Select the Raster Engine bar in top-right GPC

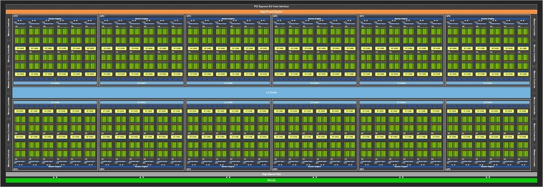pyautogui.click(x=488, y=19)
